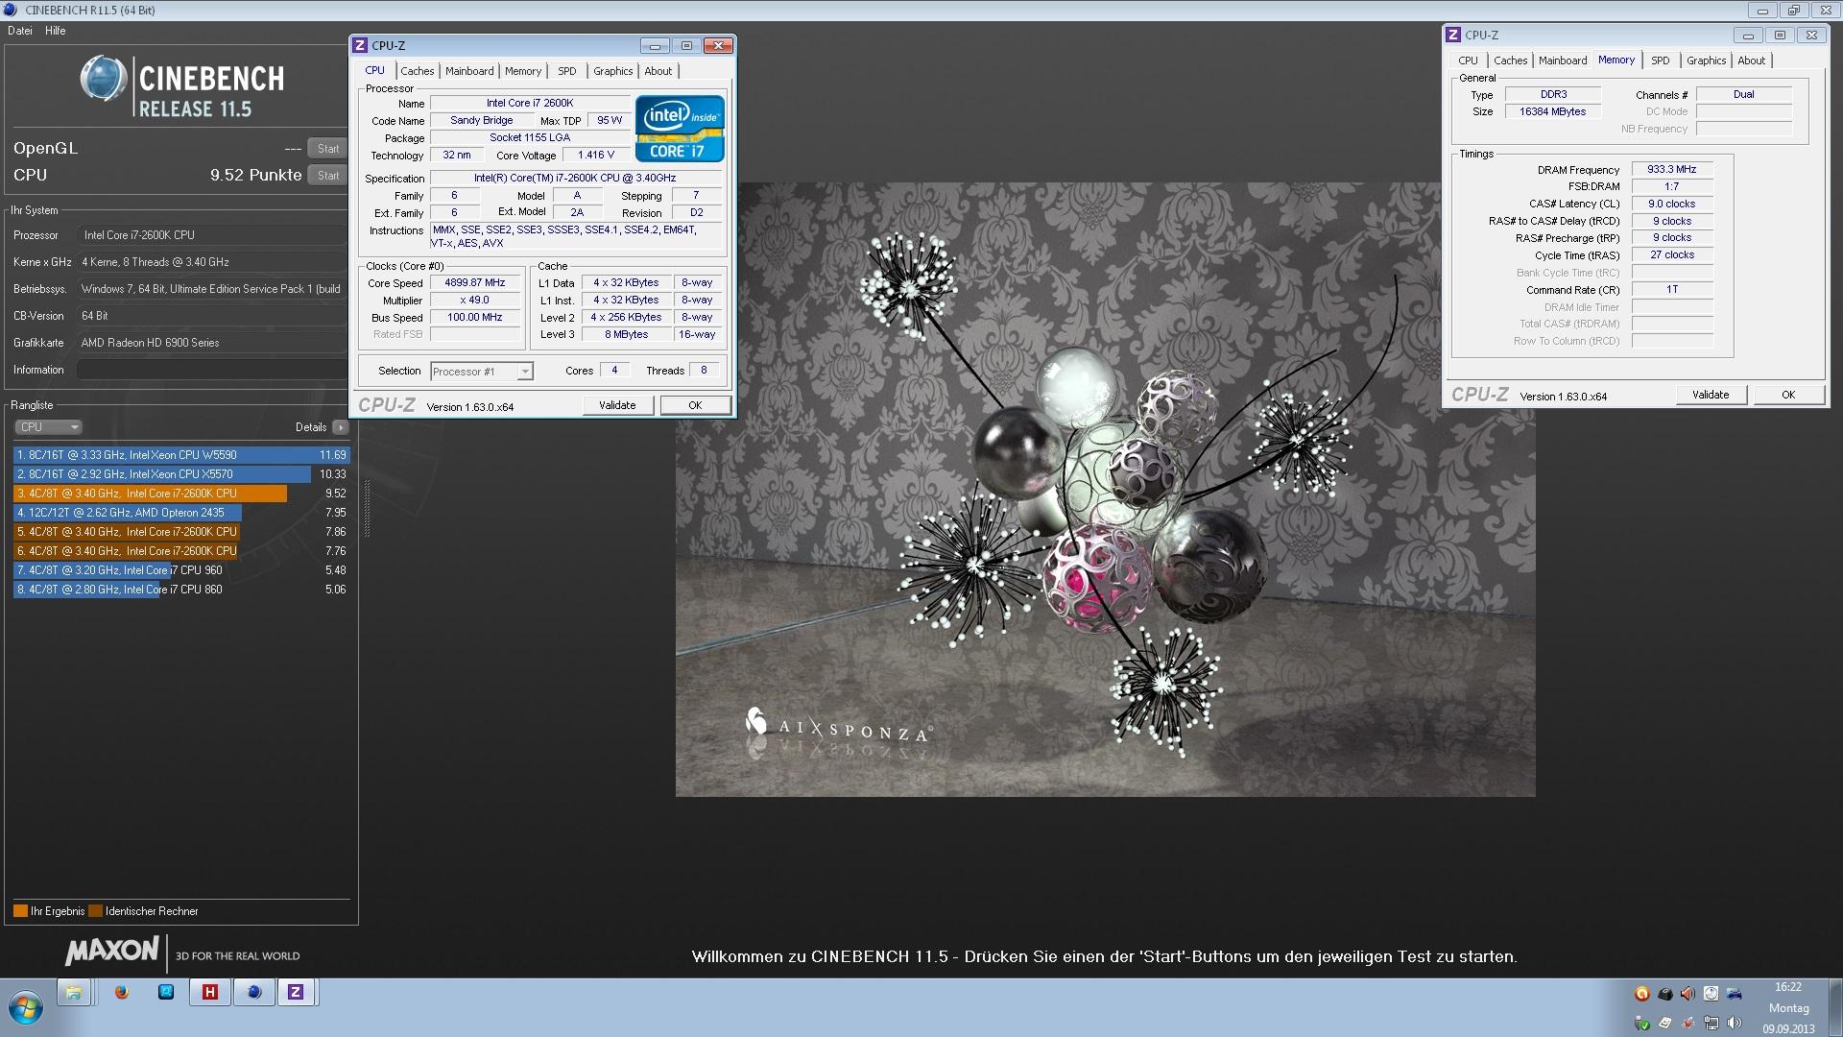Start the OpenGL benchmark
The width and height of the screenshot is (1843, 1037).
click(327, 148)
